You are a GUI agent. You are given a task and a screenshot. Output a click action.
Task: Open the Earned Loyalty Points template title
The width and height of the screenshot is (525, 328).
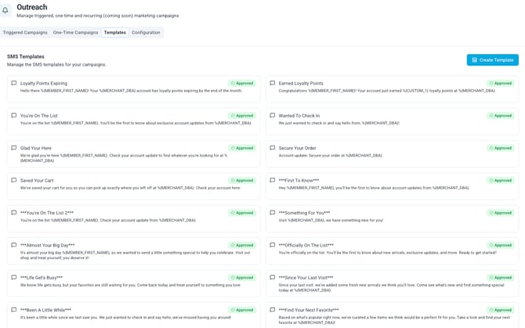[x=301, y=83]
